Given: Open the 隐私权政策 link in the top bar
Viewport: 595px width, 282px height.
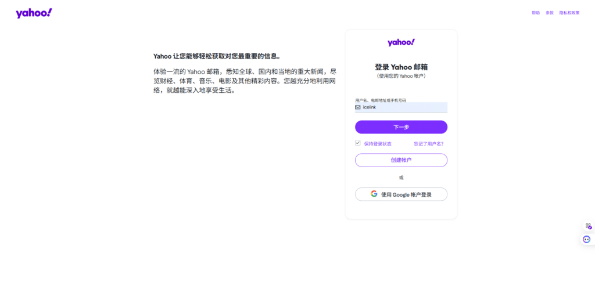Looking at the screenshot, I should (569, 13).
